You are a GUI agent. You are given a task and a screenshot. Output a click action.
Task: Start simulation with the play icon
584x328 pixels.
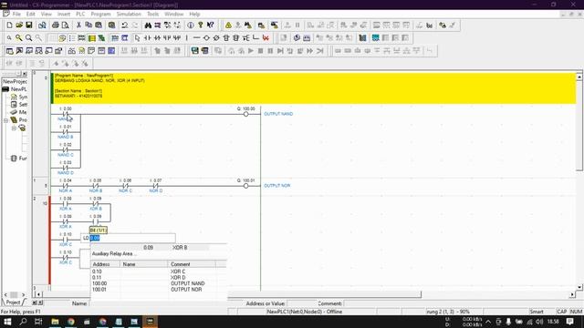[x=251, y=51]
